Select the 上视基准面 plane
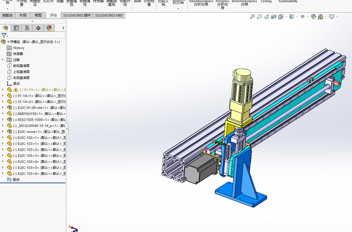Viewport: 352px width, 232px height. pyautogui.click(x=21, y=72)
